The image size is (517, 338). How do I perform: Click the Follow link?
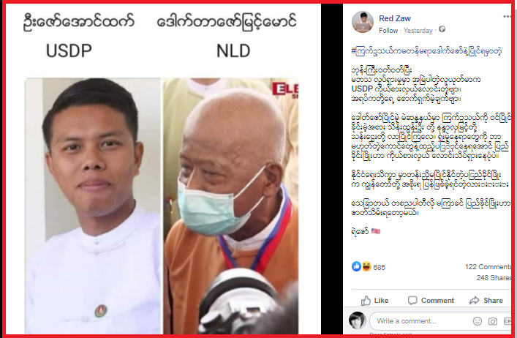coord(388,31)
